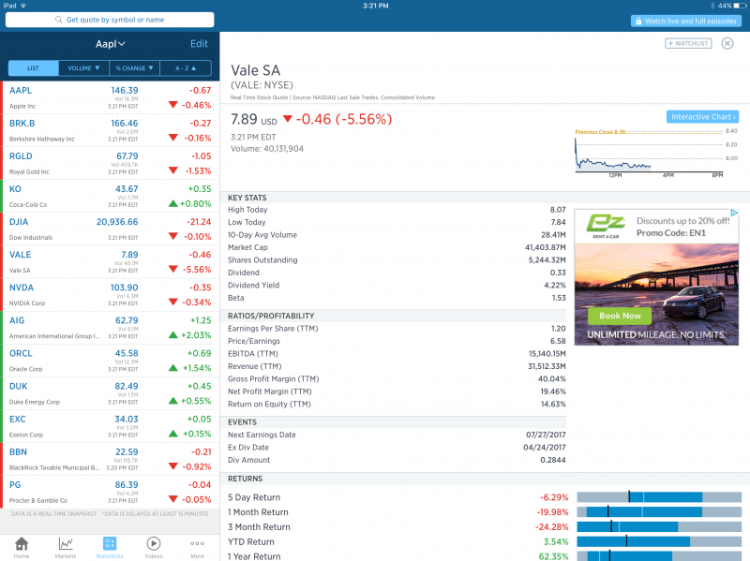
Task: Open the Interactive Chart
Action: coord(702,116)
